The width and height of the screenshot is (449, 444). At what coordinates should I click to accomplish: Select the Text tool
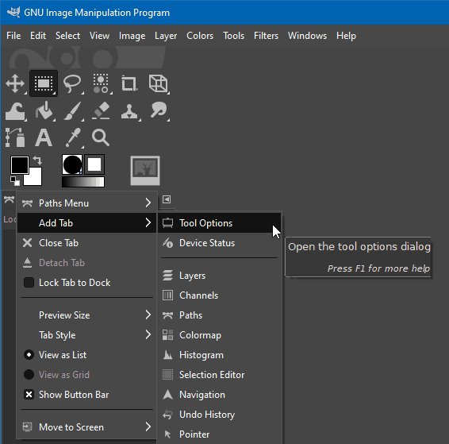pos(44,138)
